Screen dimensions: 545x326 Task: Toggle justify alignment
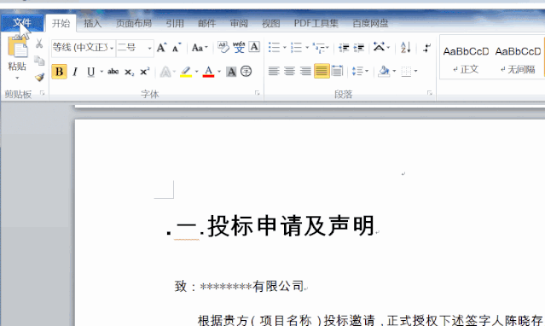(x=322, y=72)
